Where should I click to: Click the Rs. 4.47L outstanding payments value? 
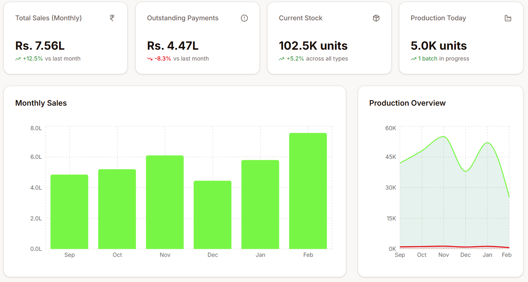pos(173,46)
